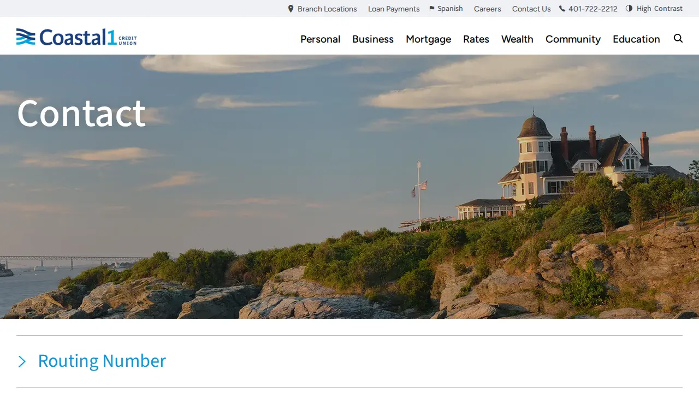
Task: Expand the Routing Number chevron
Action: tap(22, 361)
